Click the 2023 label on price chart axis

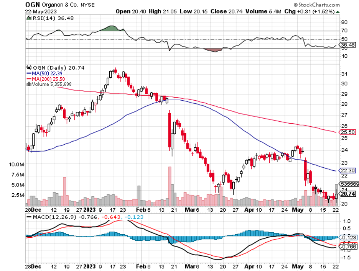89,210
